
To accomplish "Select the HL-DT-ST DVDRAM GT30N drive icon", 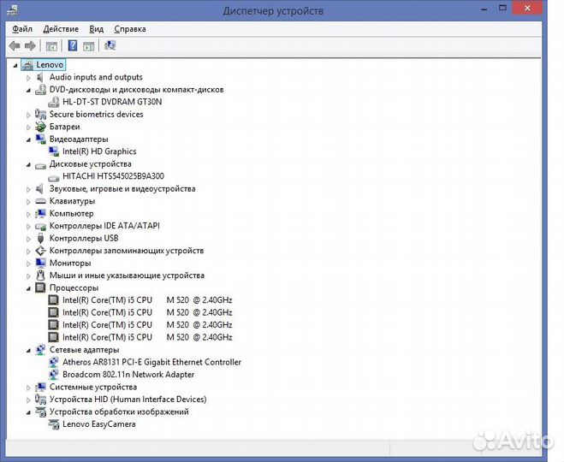I will [54, 102].
